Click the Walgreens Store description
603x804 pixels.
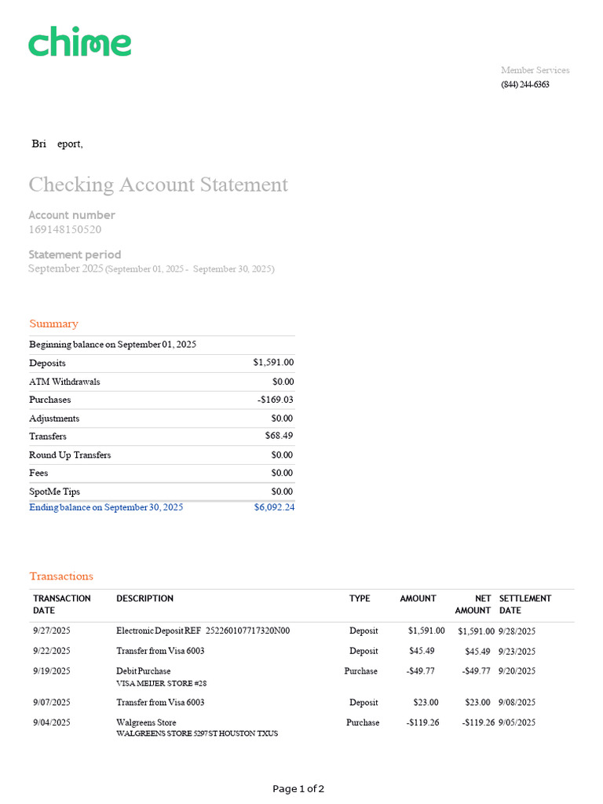[146, 722]
